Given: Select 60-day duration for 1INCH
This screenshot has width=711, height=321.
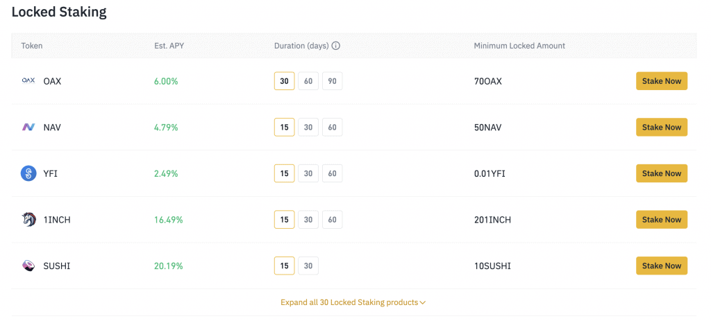Looking at the screenshot, I should coord(333,220).
